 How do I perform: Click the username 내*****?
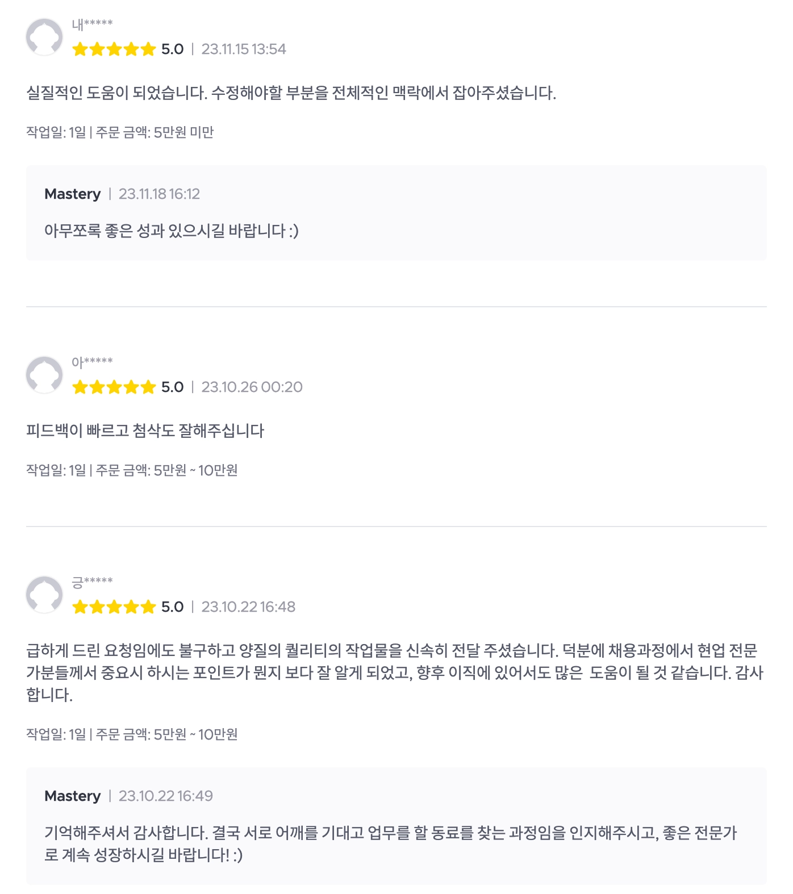[92, 24]
